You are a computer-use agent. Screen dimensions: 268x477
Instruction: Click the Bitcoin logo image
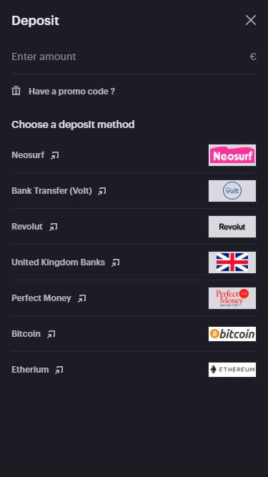[232, 334]
